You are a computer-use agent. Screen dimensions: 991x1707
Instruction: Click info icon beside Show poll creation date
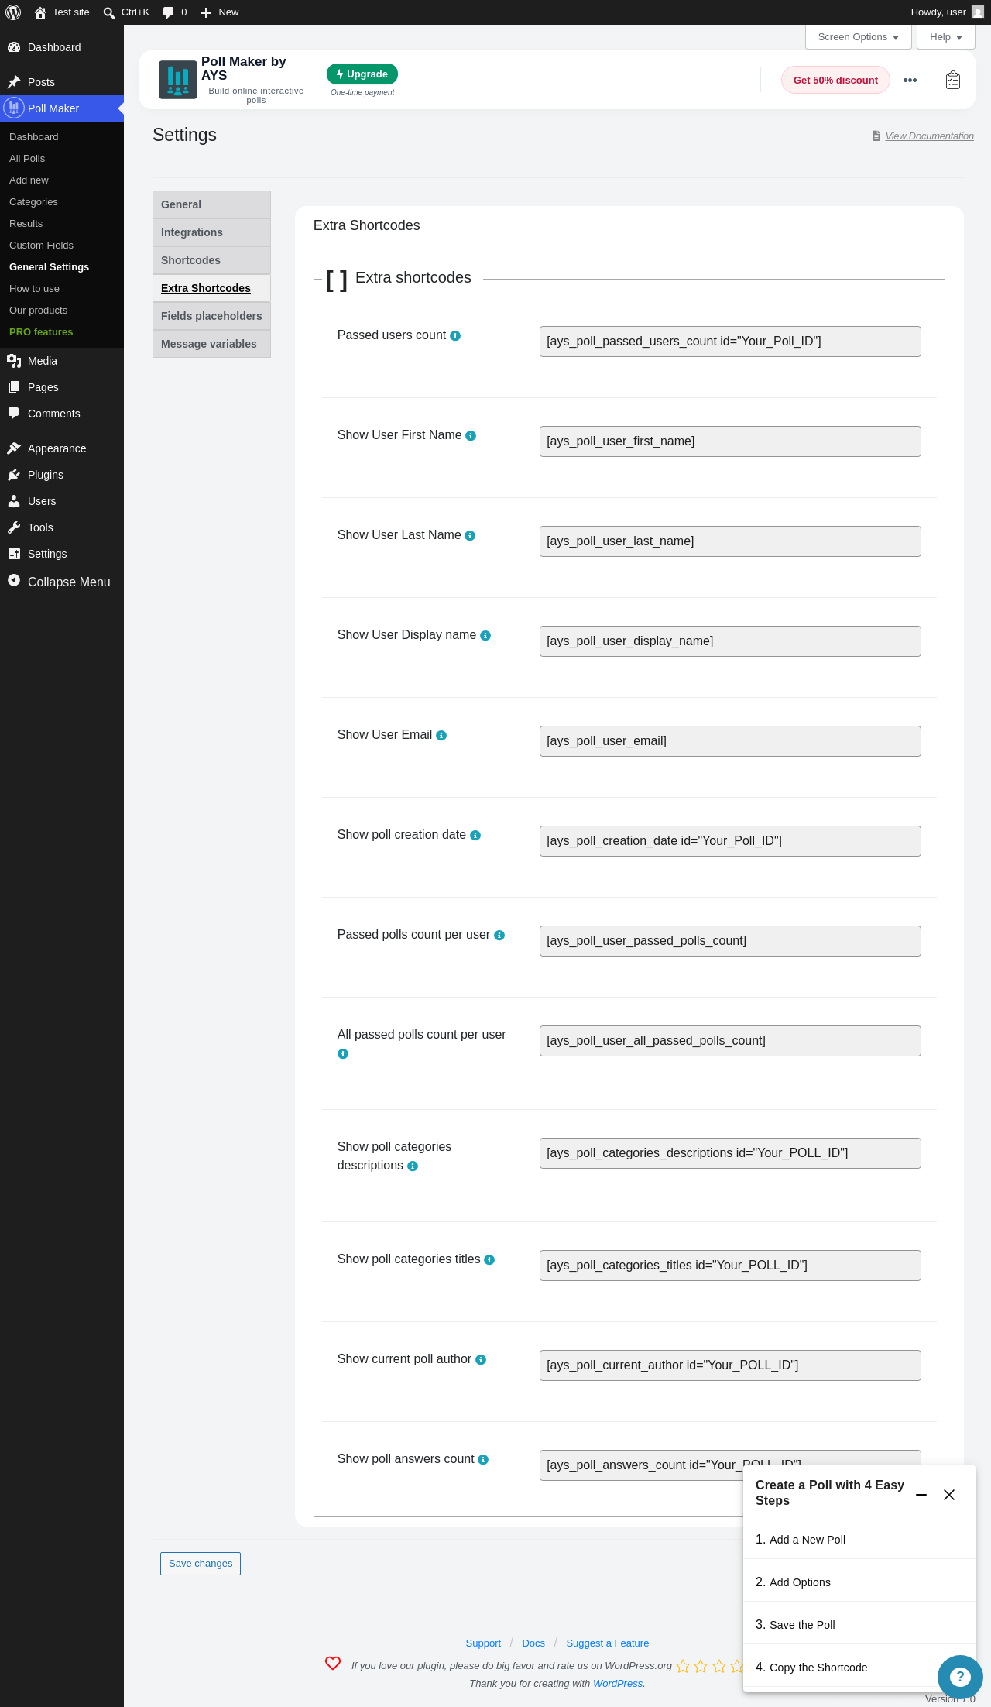(x=475, y=836)
